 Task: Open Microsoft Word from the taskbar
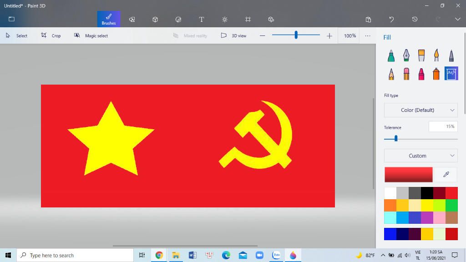[x=192, y=255]
